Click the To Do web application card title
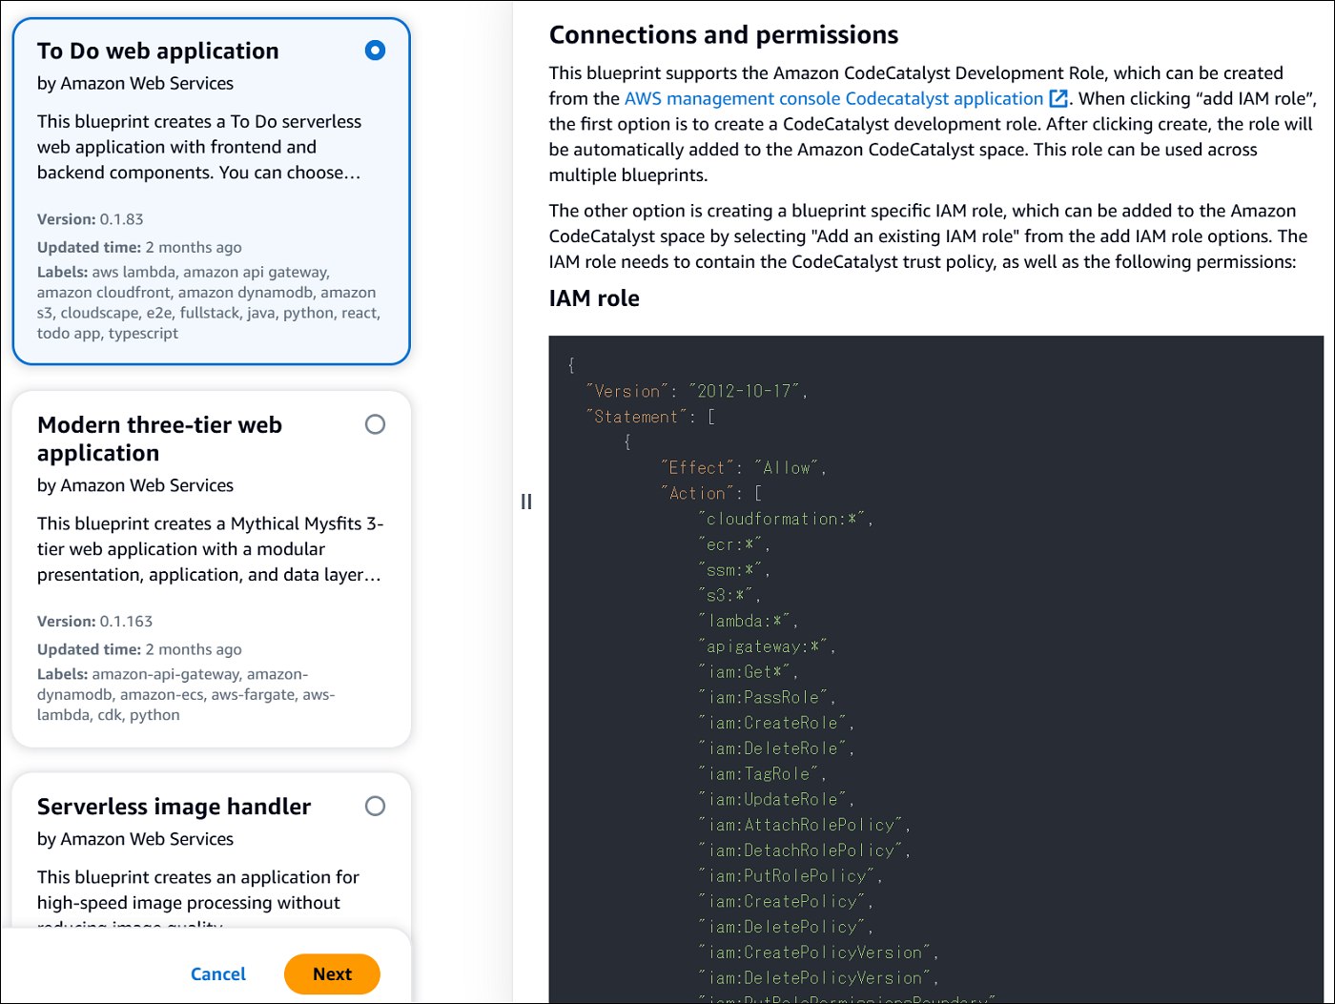Image resolution: width=1335 pixels, height=1004 pixels. pos(158,51)
